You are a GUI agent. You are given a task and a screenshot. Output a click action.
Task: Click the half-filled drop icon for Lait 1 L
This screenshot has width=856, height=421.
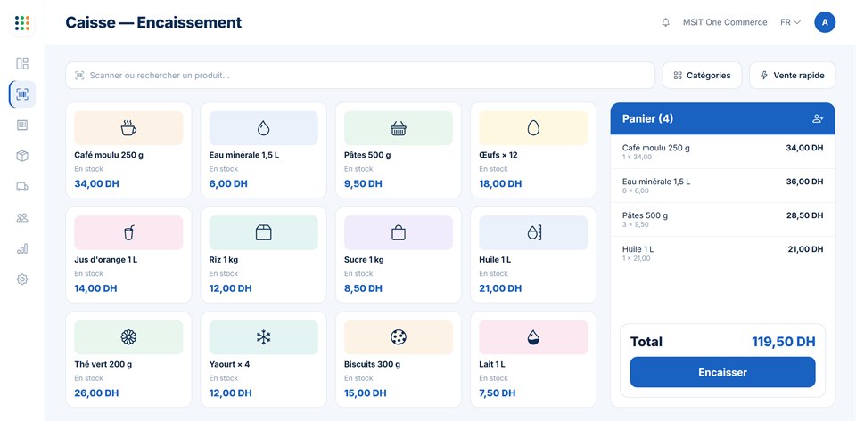pos(533,337)
